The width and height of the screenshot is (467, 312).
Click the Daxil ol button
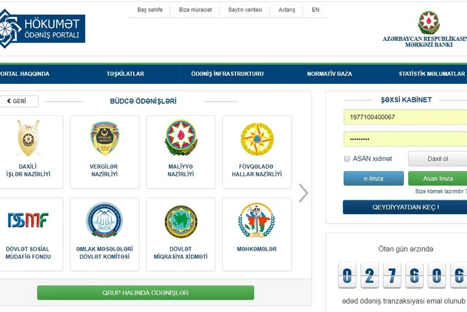[x=438, y=159]
